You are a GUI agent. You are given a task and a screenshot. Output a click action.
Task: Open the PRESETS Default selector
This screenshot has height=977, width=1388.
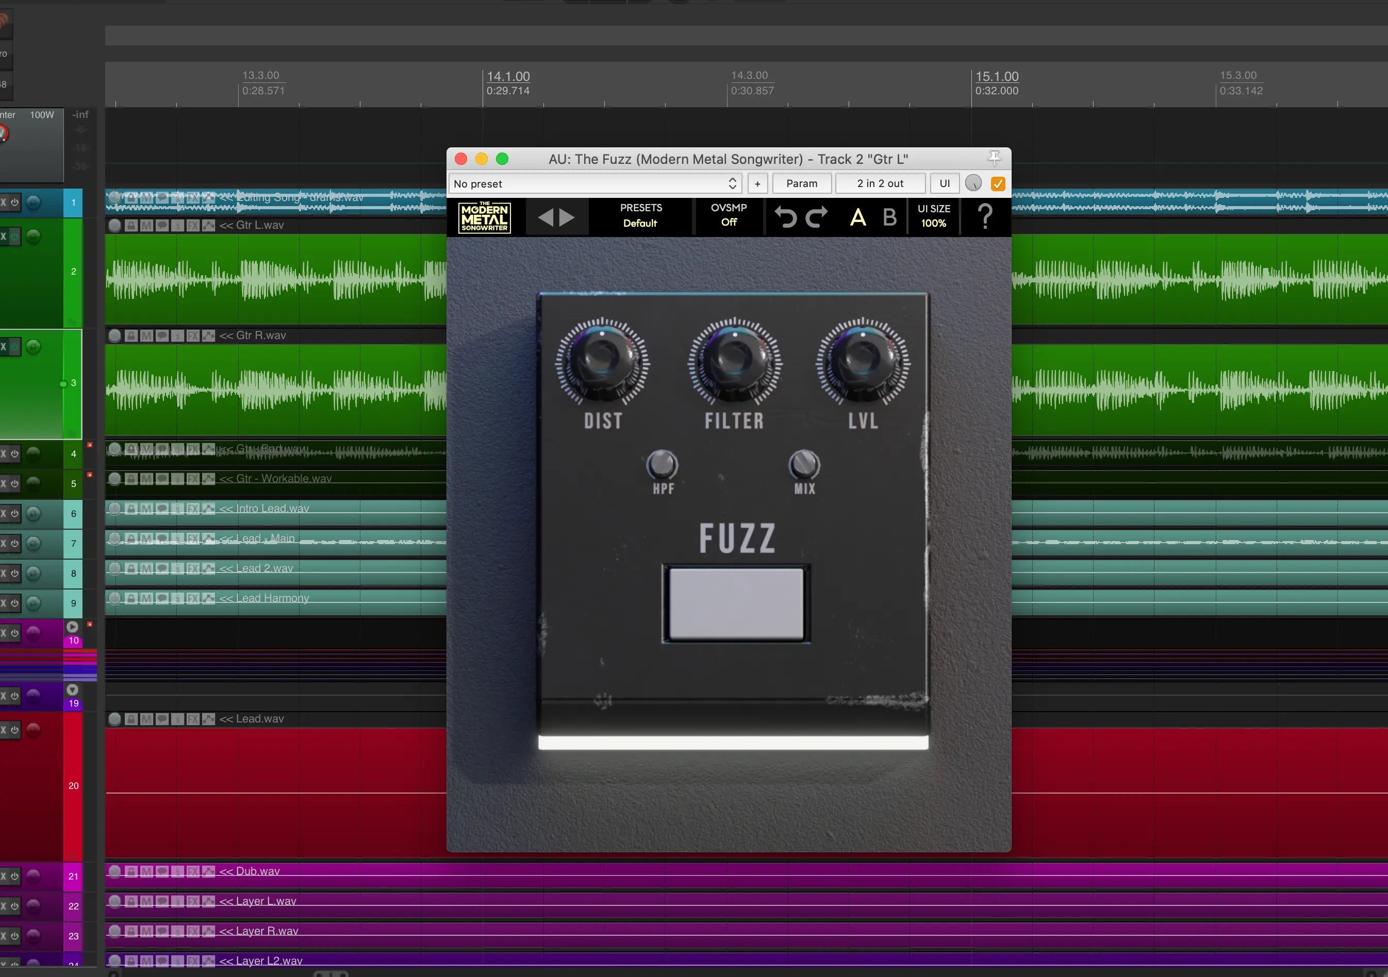pyautogui.click(x=640, y=216)
